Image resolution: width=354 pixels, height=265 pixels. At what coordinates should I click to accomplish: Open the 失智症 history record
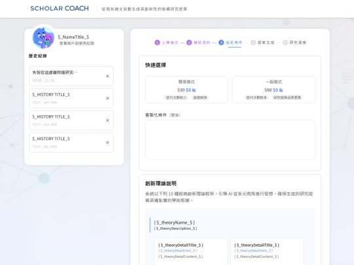[x=71, y=76]
